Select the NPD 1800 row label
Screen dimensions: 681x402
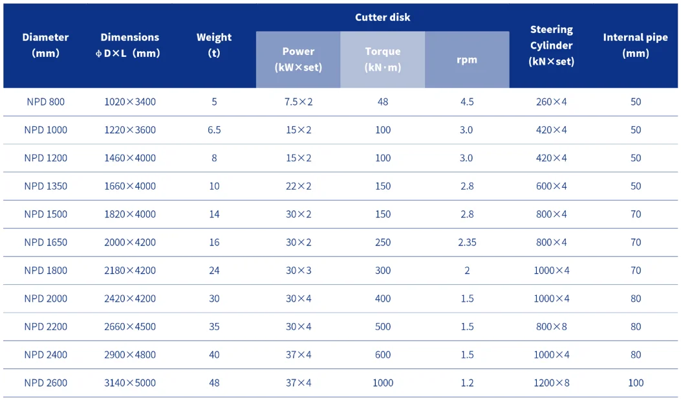tap(45, 271)
